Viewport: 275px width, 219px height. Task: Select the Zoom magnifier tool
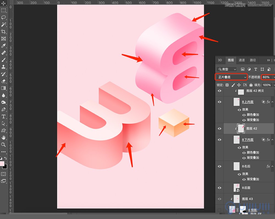click(x=4, y=145)
